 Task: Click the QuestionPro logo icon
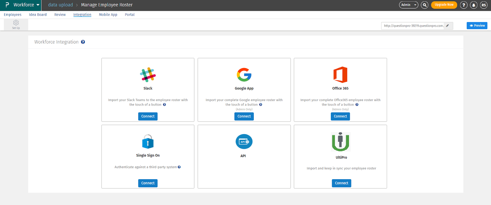(x=7, y=5)
